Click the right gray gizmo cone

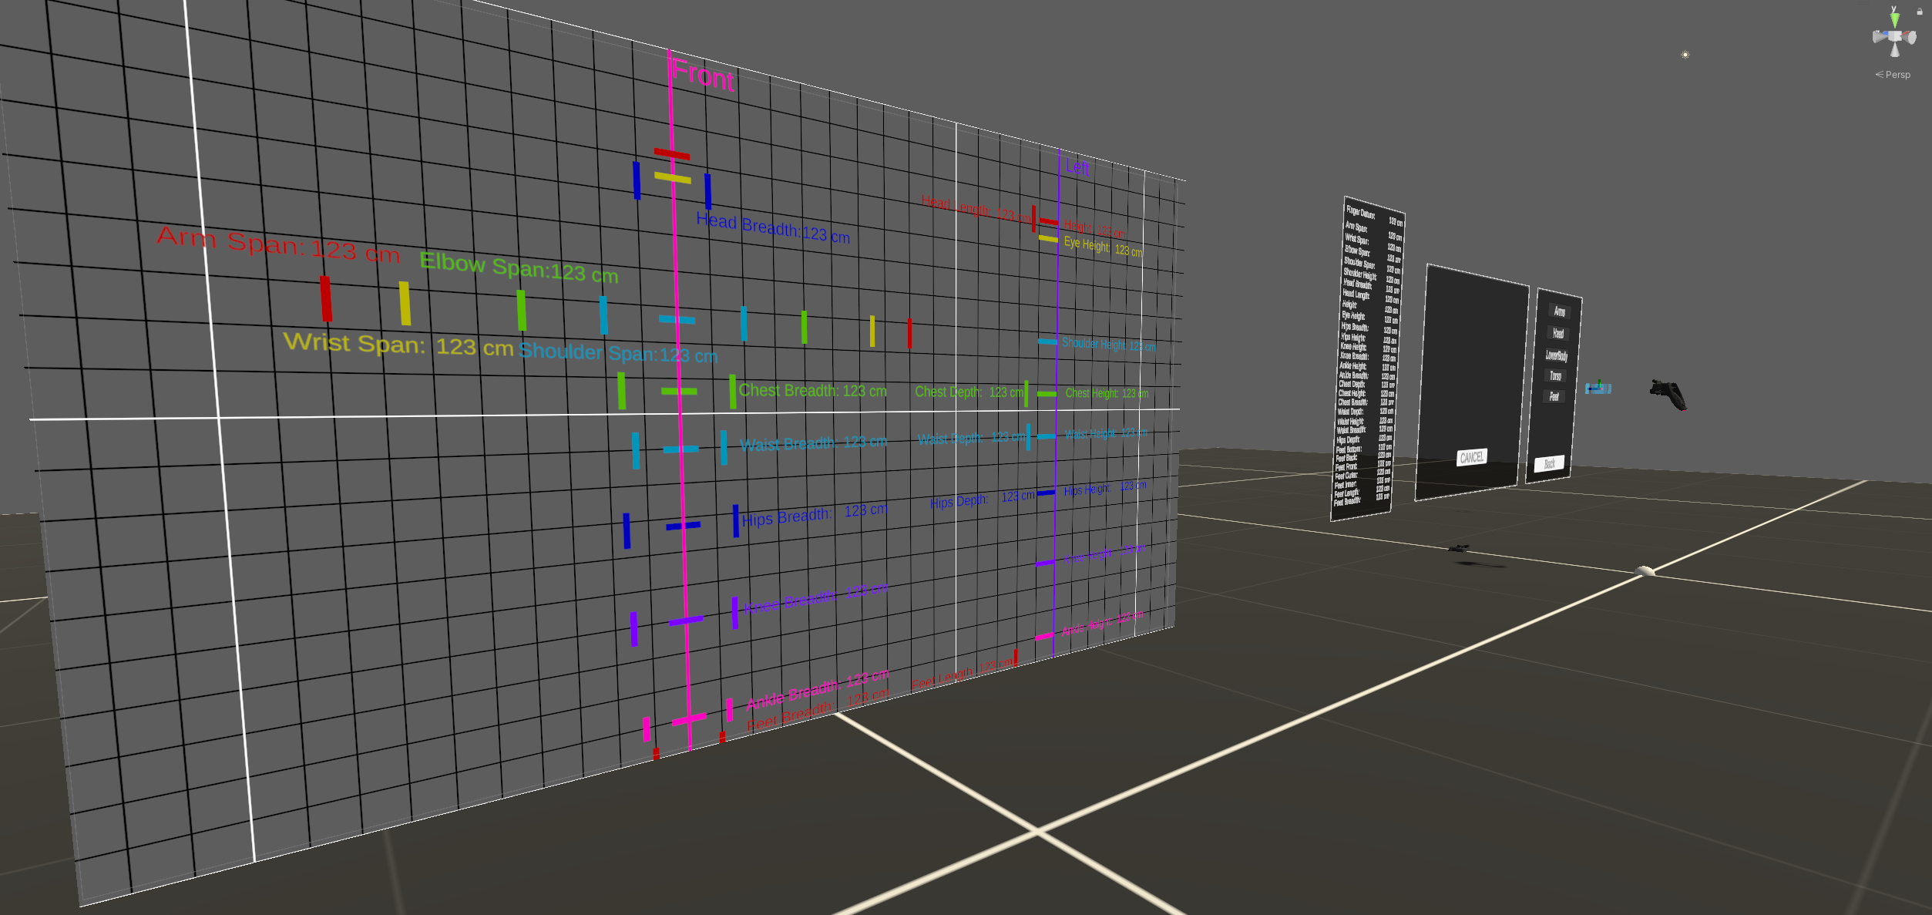(x=1910, y=37)
